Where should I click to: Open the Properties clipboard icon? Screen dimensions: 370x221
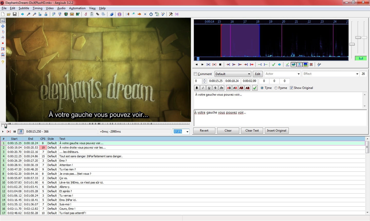tap(92, 14)
